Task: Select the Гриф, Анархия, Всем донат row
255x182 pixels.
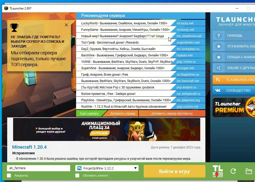Action: (141, 74)
